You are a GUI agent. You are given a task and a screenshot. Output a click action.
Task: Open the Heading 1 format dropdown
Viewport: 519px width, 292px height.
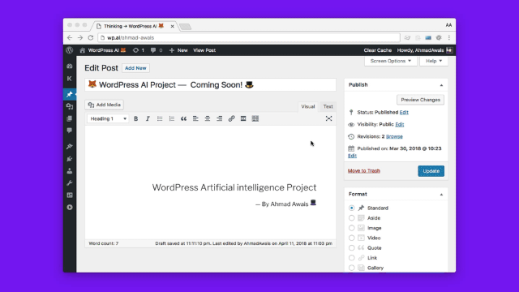click(108, 118)
